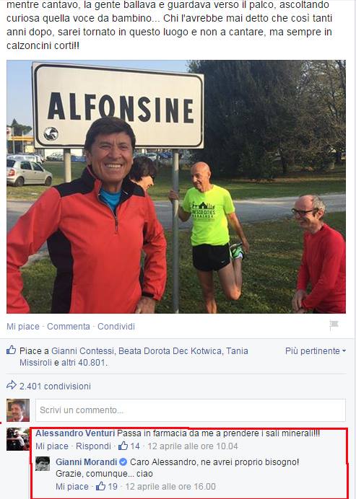356x499 pixels.
Task: Click 'Commenta' under the post photo
Action: 69,327
